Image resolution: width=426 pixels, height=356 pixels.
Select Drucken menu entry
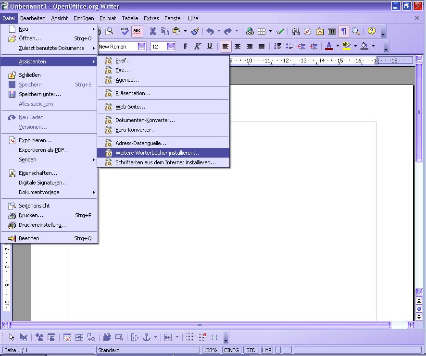[x=49, y=215]
